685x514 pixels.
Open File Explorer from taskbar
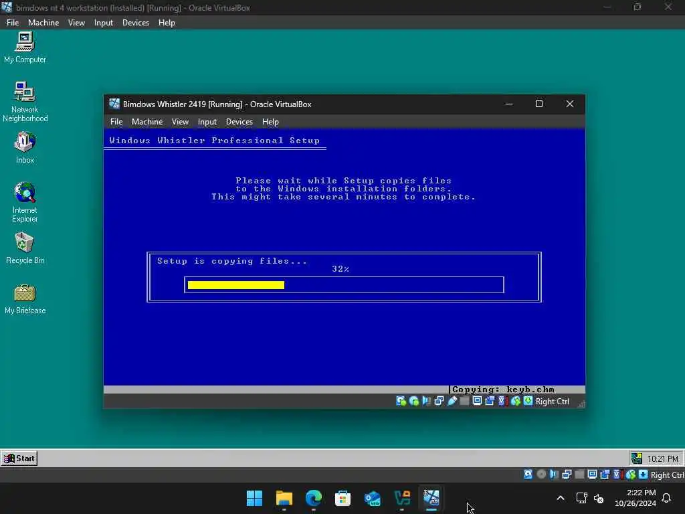[x=284, y=498]
